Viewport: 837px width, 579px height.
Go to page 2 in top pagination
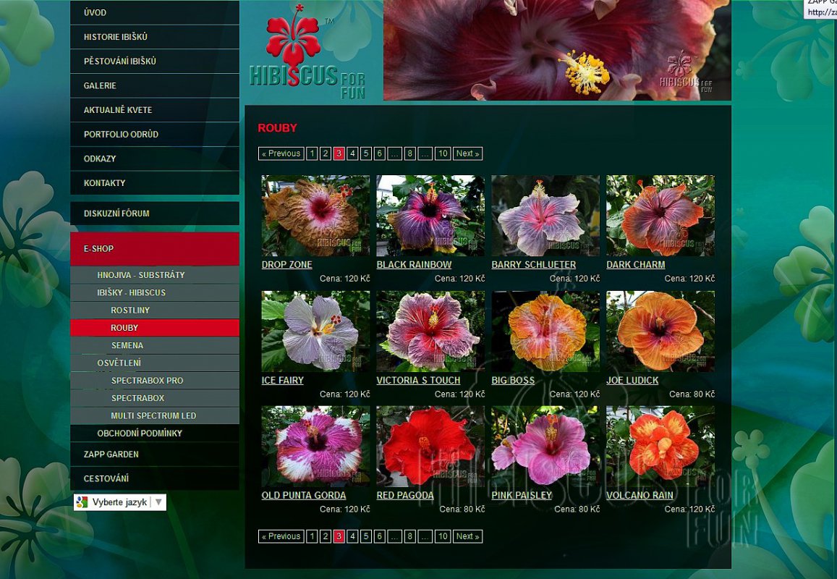pos(326,154)
